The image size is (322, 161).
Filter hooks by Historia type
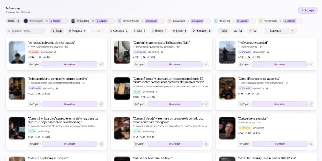[x=159, y=31]
